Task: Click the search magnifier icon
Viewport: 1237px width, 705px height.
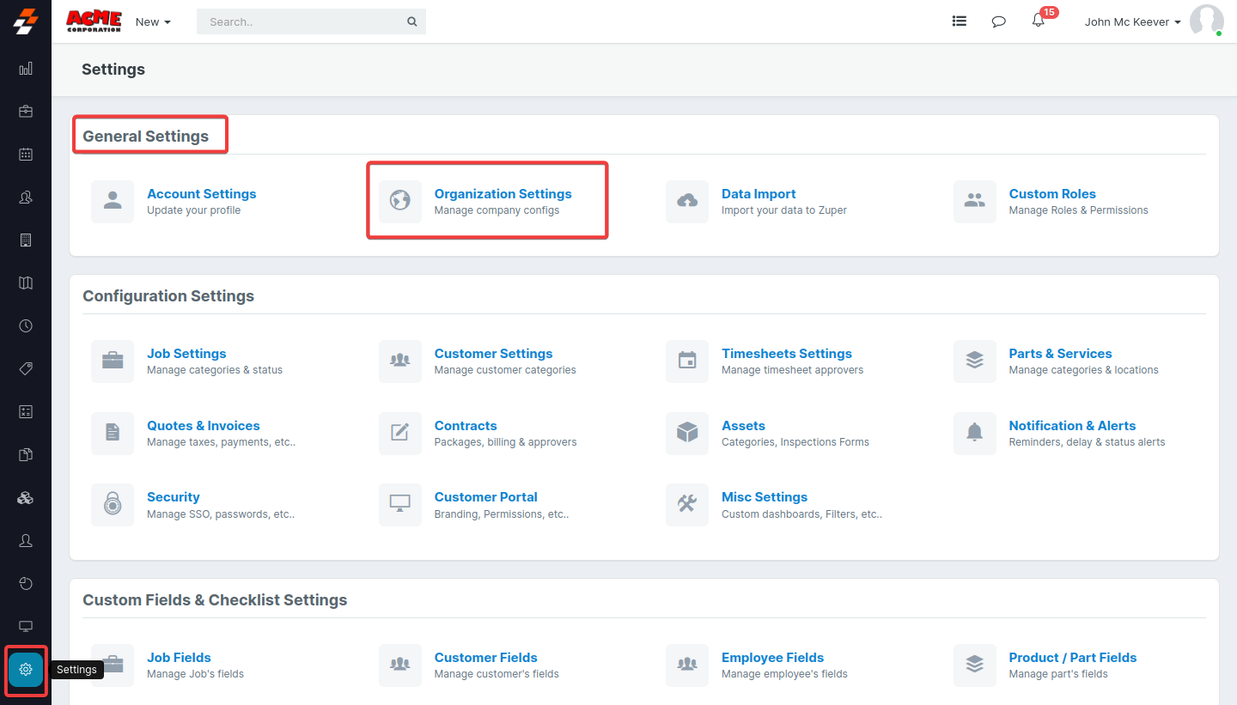Action: point(412,21)
